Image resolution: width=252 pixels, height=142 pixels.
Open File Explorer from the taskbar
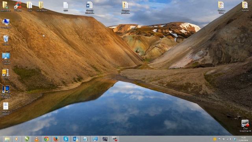[7, 139]
